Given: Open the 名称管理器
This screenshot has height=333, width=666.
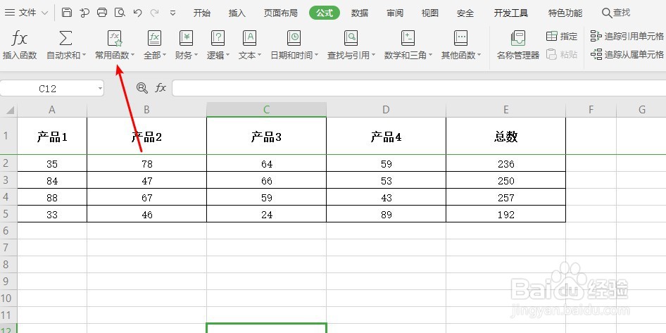Looking at the screenshot, I should click(518, 45).
